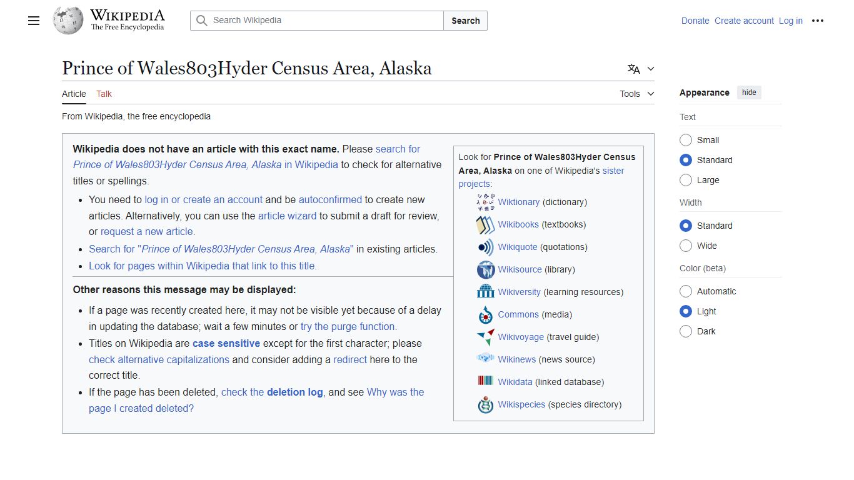854x480 pixels.
Task: Open the article wizard link
Action: point(288,216)
